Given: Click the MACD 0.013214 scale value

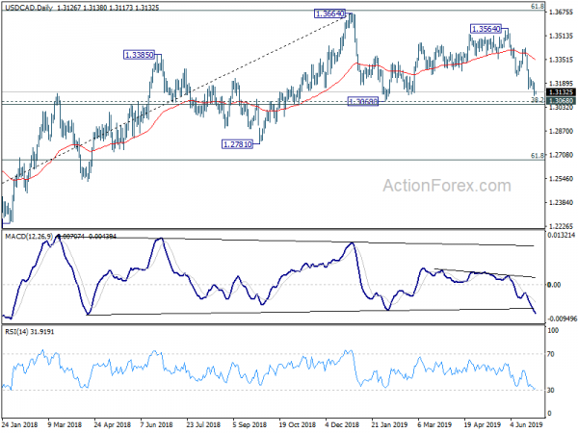Looking at the screenshot, I should (561, 235).
